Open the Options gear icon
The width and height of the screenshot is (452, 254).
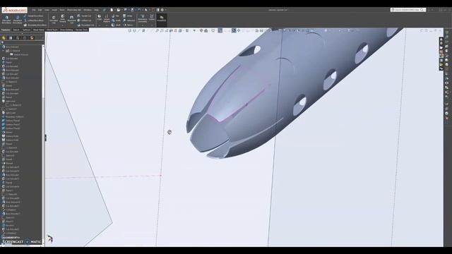(x=162, y=10)
